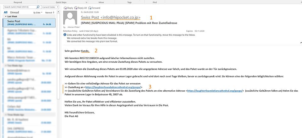Forward the Swiss Post email
Screen dimensions: 302x138
94,8
